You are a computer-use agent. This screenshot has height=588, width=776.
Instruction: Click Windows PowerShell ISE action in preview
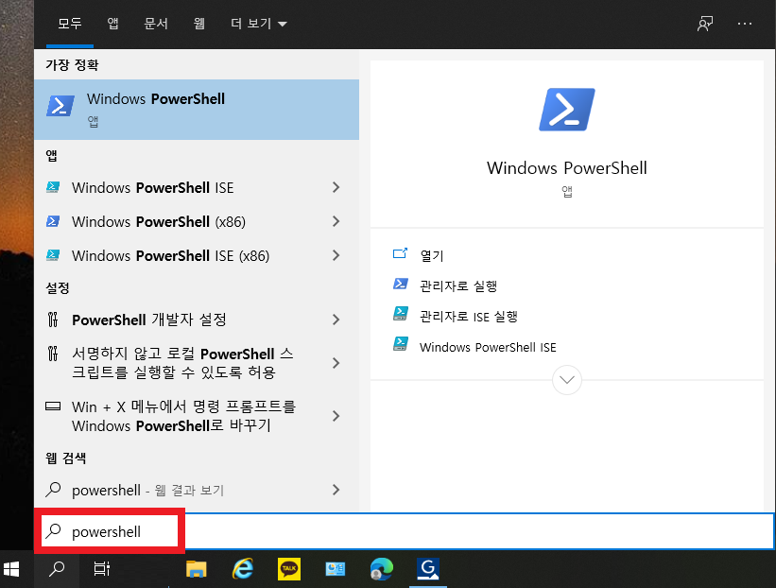click(x=488, y=348)
